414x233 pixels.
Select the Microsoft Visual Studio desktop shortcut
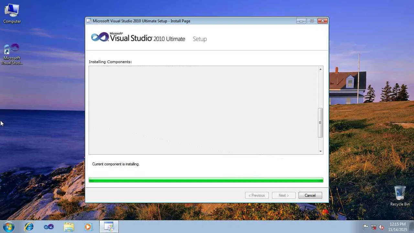12,54
